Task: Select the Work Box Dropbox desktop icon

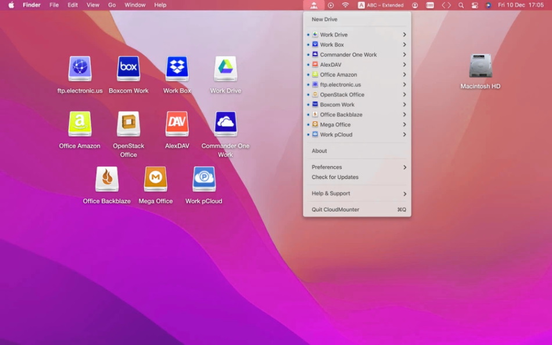Action: (x=177, y=69)
